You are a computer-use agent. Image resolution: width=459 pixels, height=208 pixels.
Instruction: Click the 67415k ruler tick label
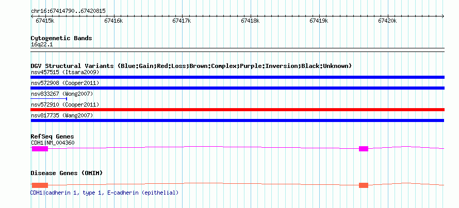pos(45,21)
